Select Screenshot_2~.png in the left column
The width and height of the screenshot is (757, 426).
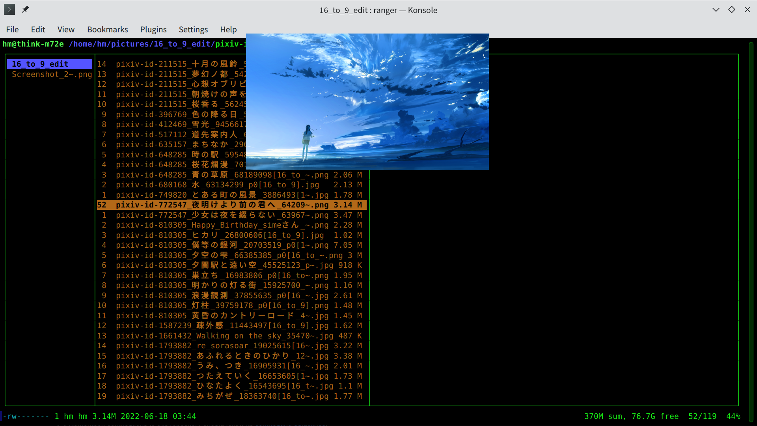click(x=51, y=74)
